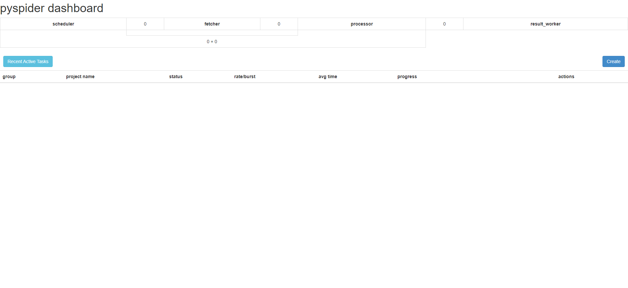Click the 0 + 0 queue counter
This screenshot has height=288, width=628.
(x=212, y=42)
